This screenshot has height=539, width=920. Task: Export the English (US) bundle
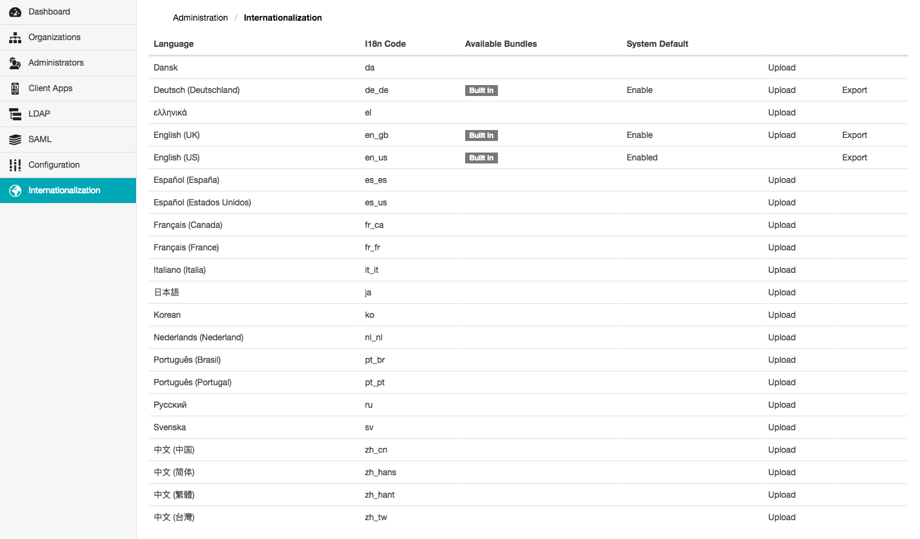coord(854,157)
